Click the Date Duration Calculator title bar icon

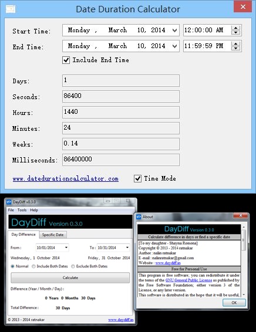coord(11,9)
